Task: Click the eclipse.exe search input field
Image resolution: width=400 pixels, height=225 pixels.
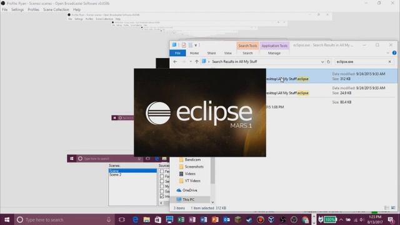Action: coord(360,62)
